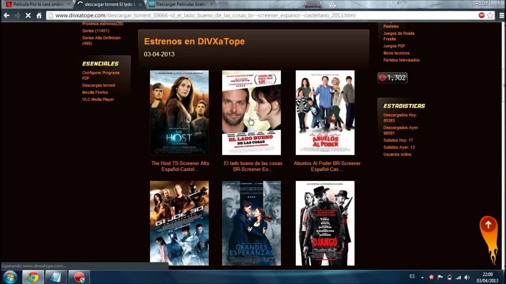Viewport: 506px width, 284px height.
Task: Show hidden tray icons arrow
Action: click(422, 277)
